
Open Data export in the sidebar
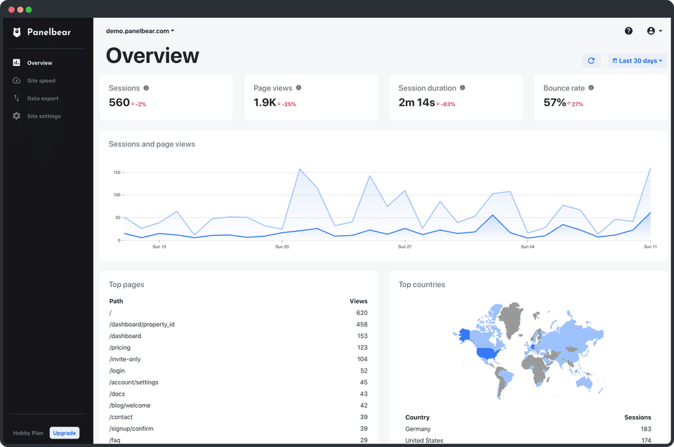tap(43, 98)
